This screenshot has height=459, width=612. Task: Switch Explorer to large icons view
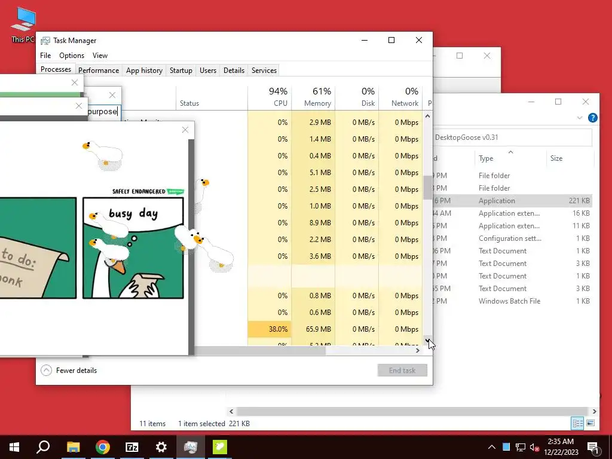click(590, 423)
